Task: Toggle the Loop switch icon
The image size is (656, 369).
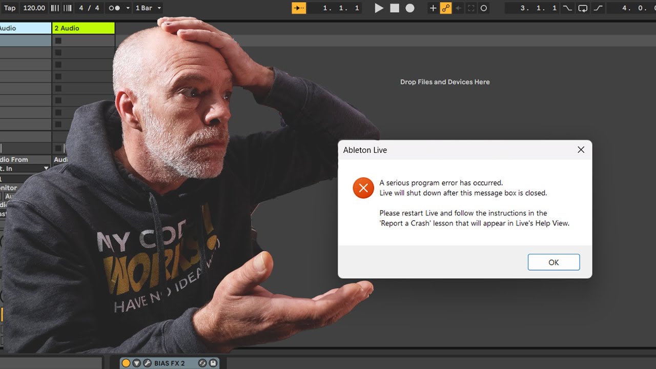Action: pyautogui.click(x=583, y=8)
